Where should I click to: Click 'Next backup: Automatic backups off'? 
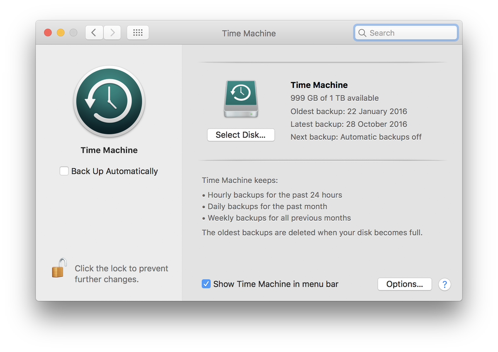(x=356, y=137)
